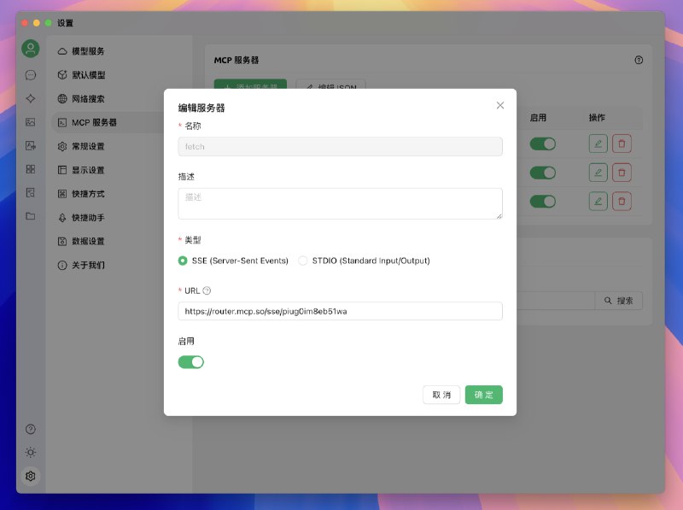Viewport: 683px width, 510px height.
Task: Open 模型服务 in the settings menu
Action: point(120,51)
